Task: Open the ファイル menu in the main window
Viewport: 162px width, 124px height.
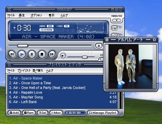Action: [x=11, y=15]
